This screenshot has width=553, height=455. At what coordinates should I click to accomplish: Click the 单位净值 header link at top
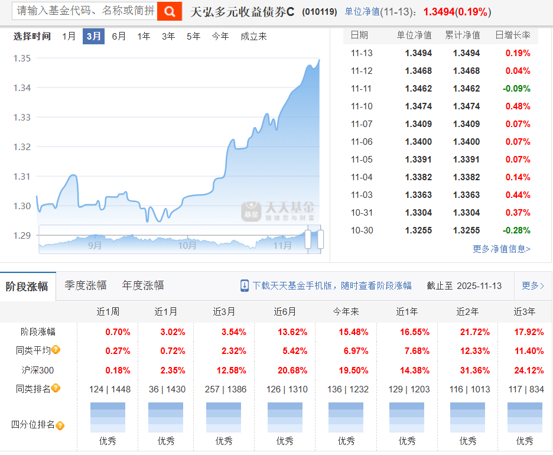point(362,12)
